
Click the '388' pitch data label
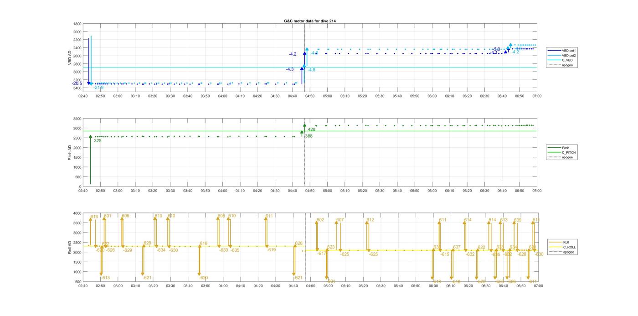click(309, 136)
